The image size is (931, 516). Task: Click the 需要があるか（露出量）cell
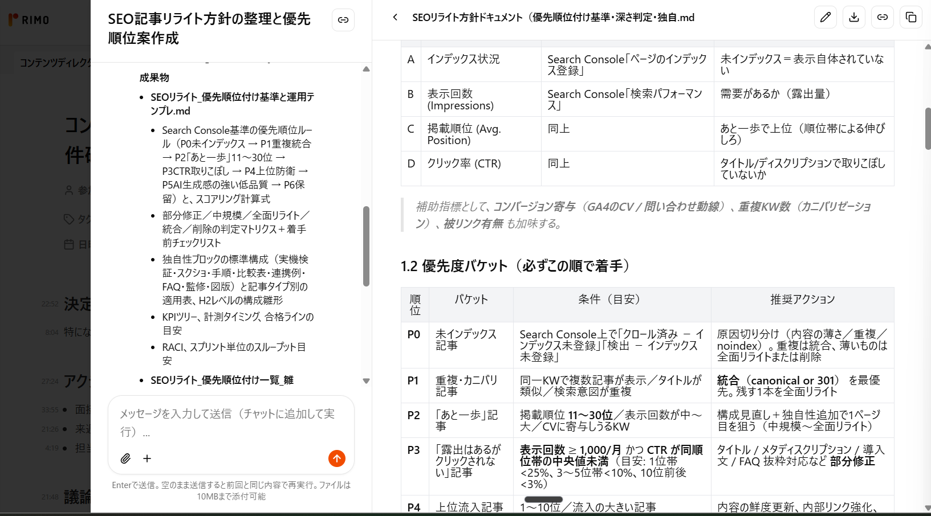point(803,99)
